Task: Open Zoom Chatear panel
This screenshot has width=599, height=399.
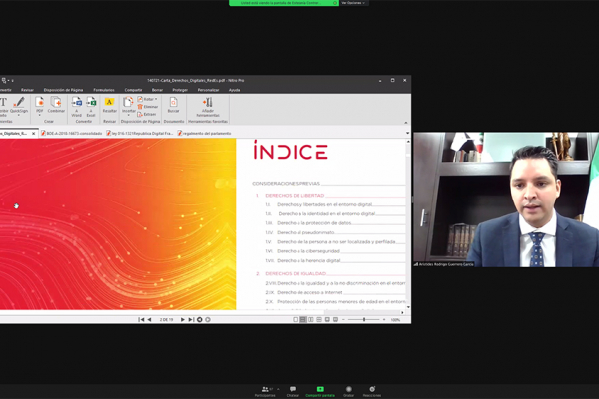Action: click(x=293, y=391)
